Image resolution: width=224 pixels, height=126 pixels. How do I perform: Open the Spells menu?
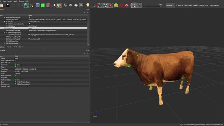[15, 1]
